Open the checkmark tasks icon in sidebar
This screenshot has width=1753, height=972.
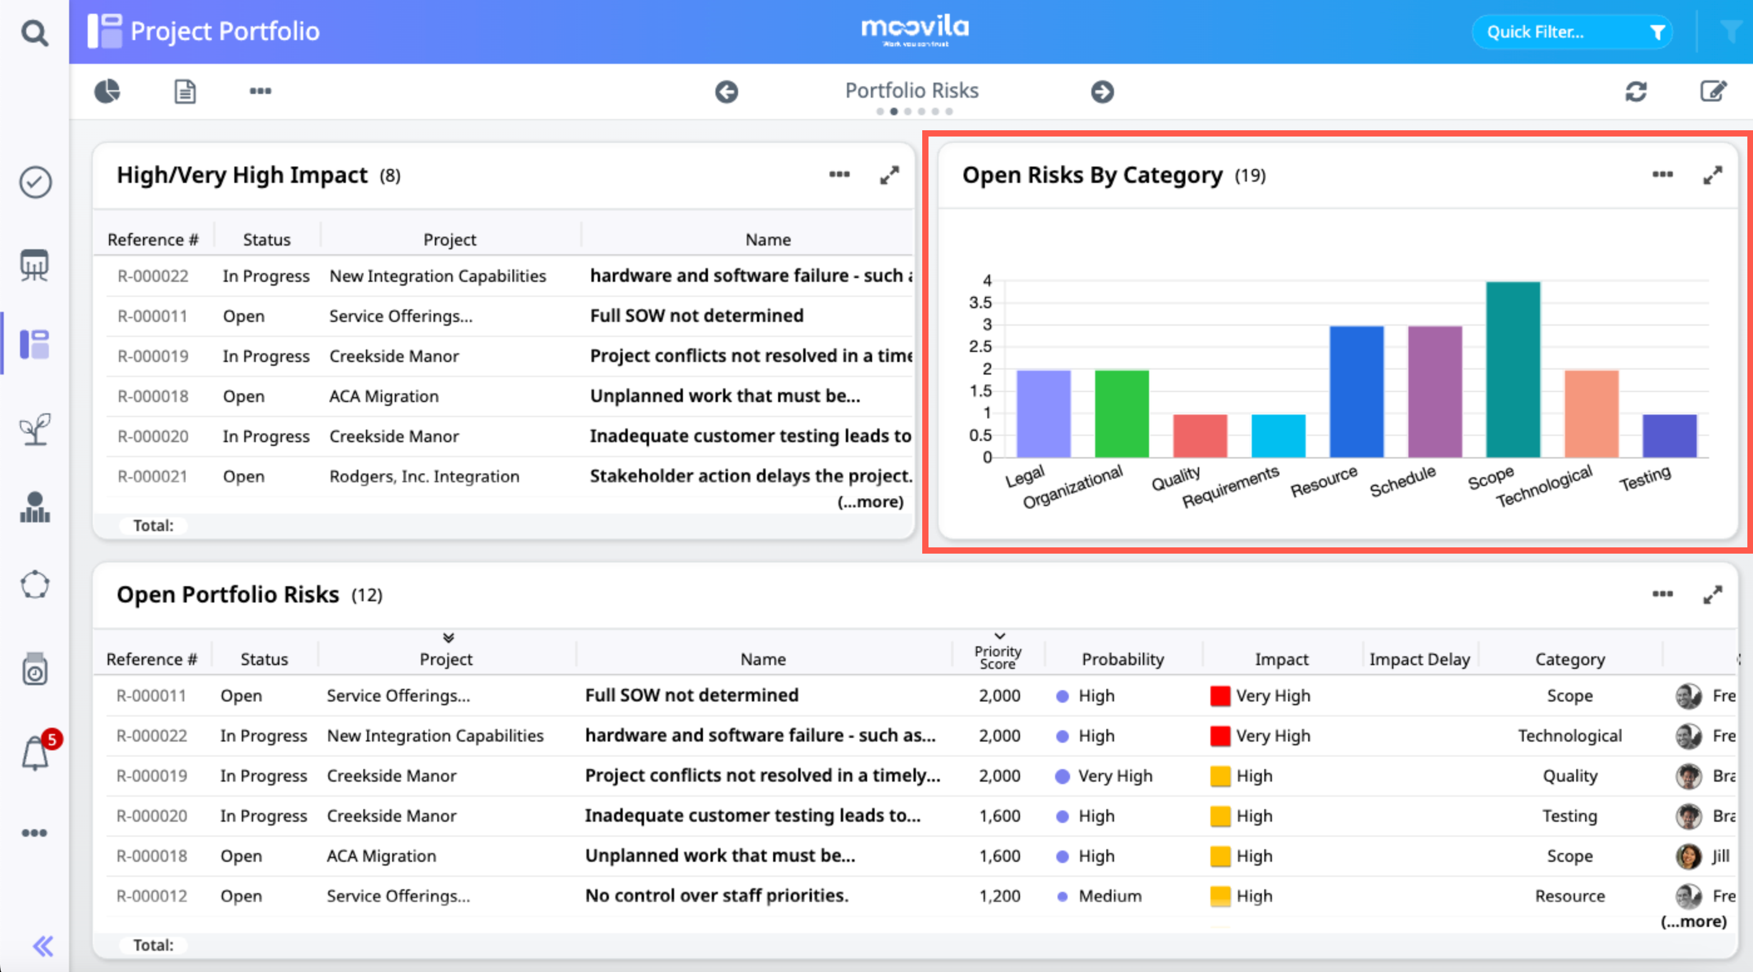[x=35, y=182]
